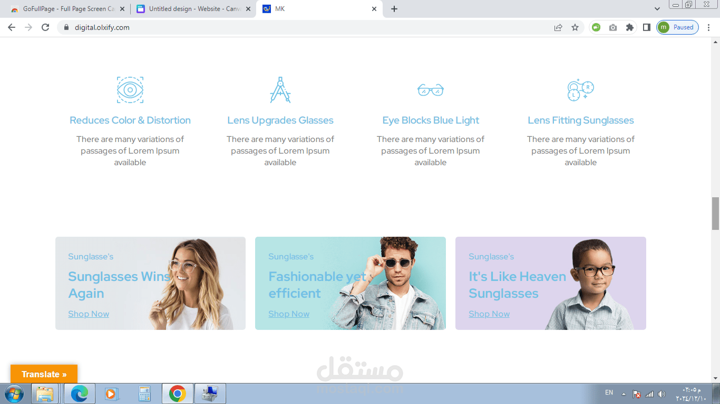The image size is (720, 404).
Task: Open Eye Blocks Blue Light heading
Action: coord(431,120)
